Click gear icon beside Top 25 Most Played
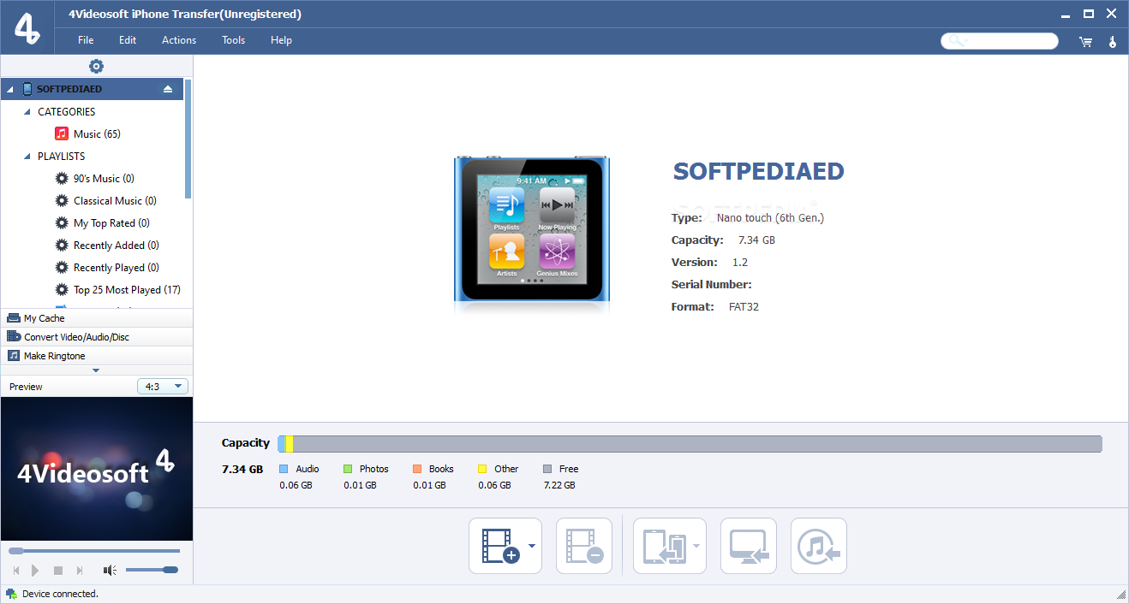The height and width of the screenshot is (604, 1129). [x=62, y=289]
